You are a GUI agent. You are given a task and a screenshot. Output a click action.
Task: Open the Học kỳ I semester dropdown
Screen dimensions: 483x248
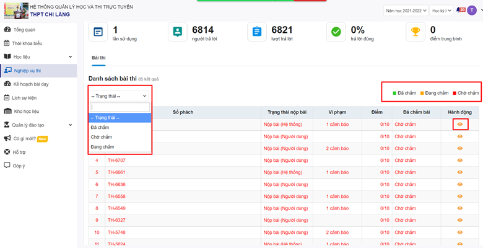443,11
